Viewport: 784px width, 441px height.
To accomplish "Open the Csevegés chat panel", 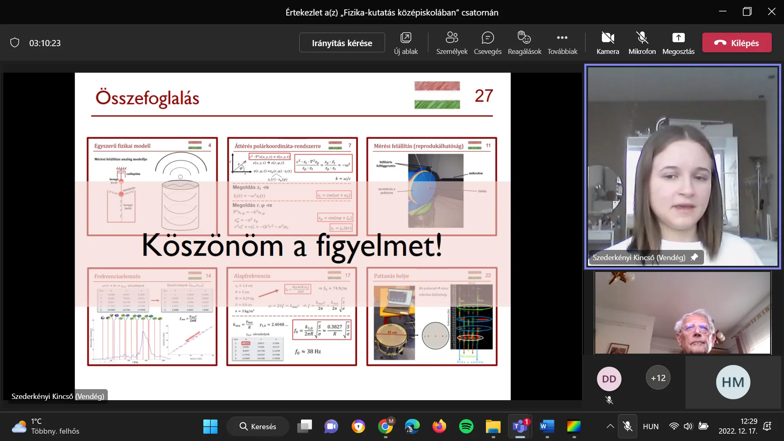I will (x=488, y=43).
